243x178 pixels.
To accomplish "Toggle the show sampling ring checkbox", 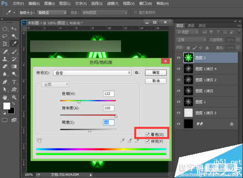I will [135, 13].
